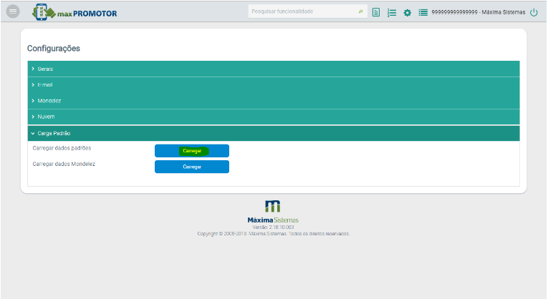
Task: Click the search magnifier icon
Action: point(360,11)
